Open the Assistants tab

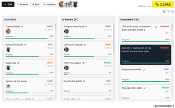(x=50, y=4)
